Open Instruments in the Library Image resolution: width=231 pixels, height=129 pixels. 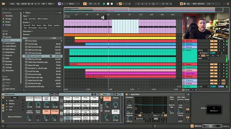(10, 43)
